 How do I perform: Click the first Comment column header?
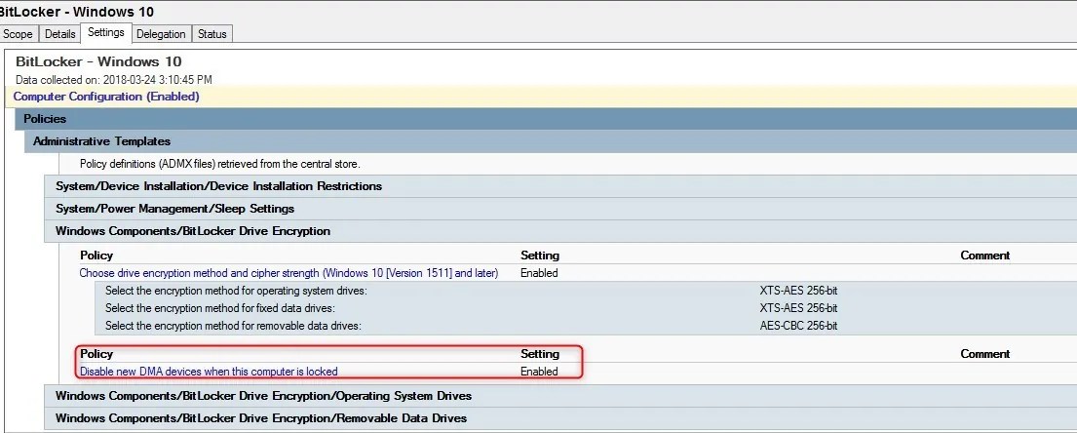[x=985, y=256]
